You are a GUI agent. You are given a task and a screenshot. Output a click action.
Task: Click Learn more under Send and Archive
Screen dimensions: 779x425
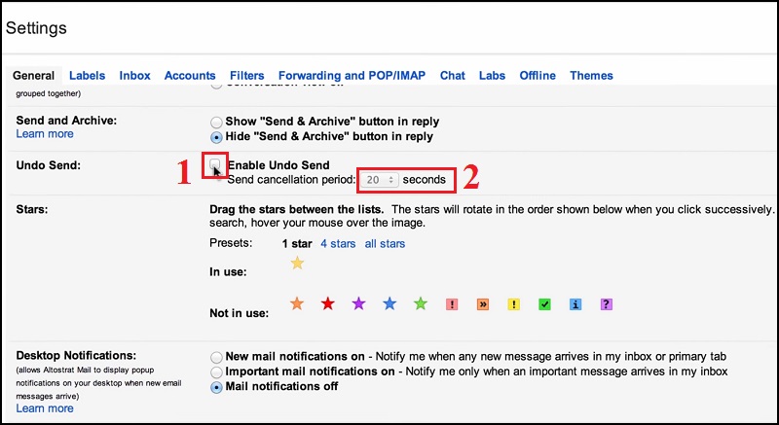pos(45,134)
